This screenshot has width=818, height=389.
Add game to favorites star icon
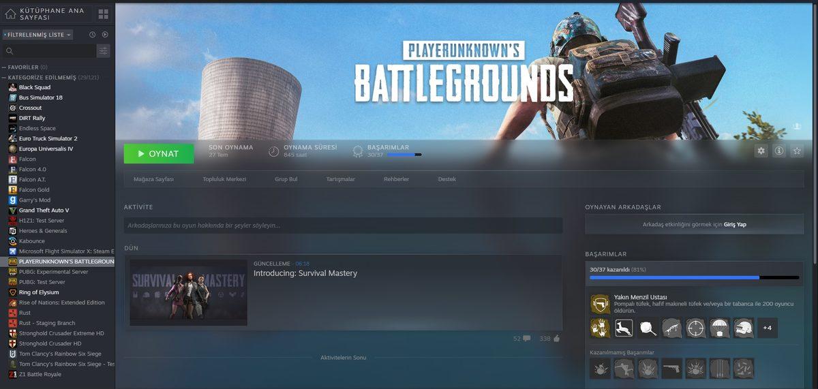pyautogui.click(x=797, y=151)
